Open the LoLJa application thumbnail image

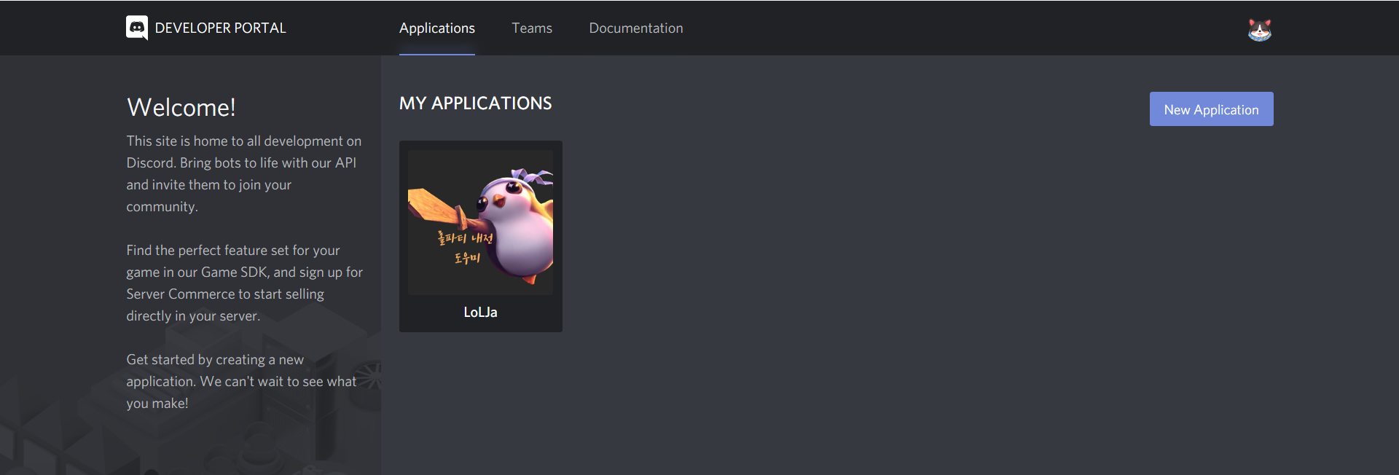(480, 222)
